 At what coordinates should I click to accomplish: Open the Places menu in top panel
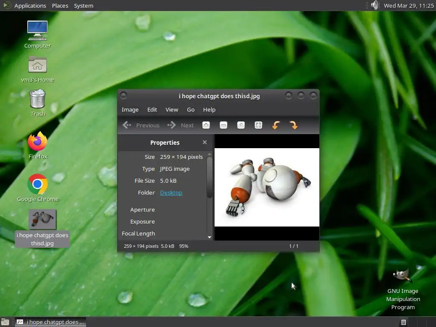(x=60, y=6)
